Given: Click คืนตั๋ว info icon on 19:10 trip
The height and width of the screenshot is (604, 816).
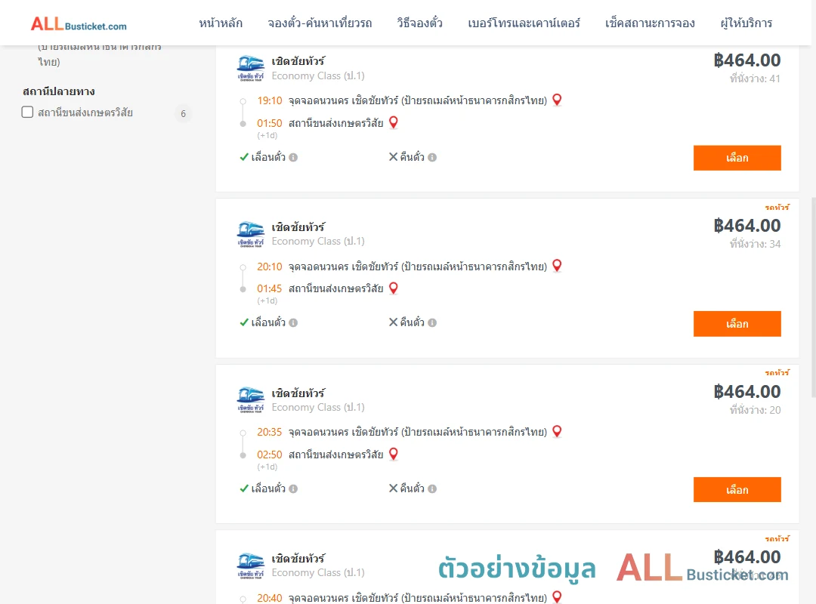Looking at the screenshot, I should pyautogui.click(x=432, y=157).
